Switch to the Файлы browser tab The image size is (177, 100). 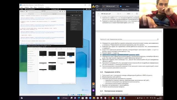point(127,6)
